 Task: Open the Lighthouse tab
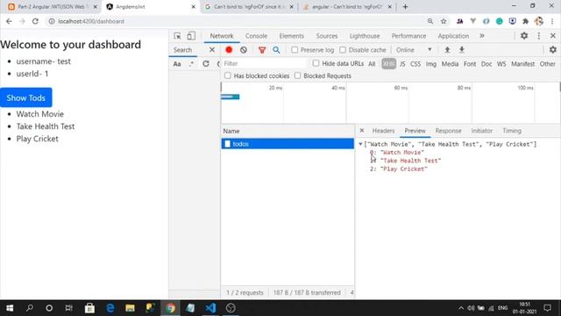(x=365, y=36)
